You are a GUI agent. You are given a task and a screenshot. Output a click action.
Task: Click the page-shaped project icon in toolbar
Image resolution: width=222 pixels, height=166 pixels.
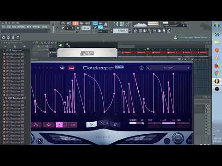click(x=160, y=31)
